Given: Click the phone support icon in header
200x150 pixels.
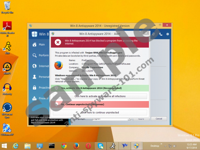Looking at the screenshot, I should coord(161,34).
